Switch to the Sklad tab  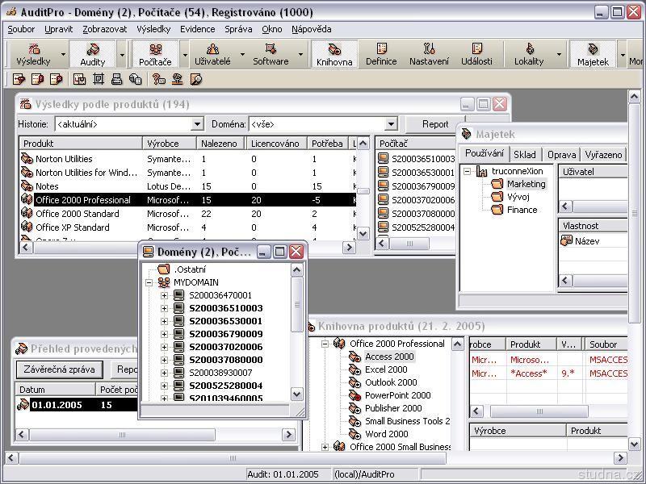coord(524,154)
